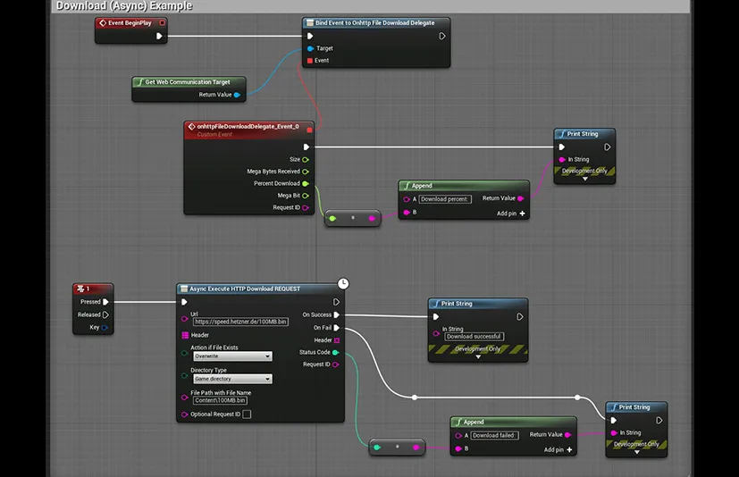Click the Mega Bytes Received output pin
The height and width of the screenshot is (477, 739).
tap(306, 172)
